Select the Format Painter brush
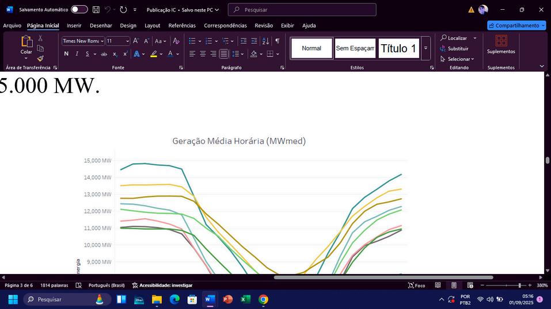Screen dimensions: 551x309 (x=40, y=59)
